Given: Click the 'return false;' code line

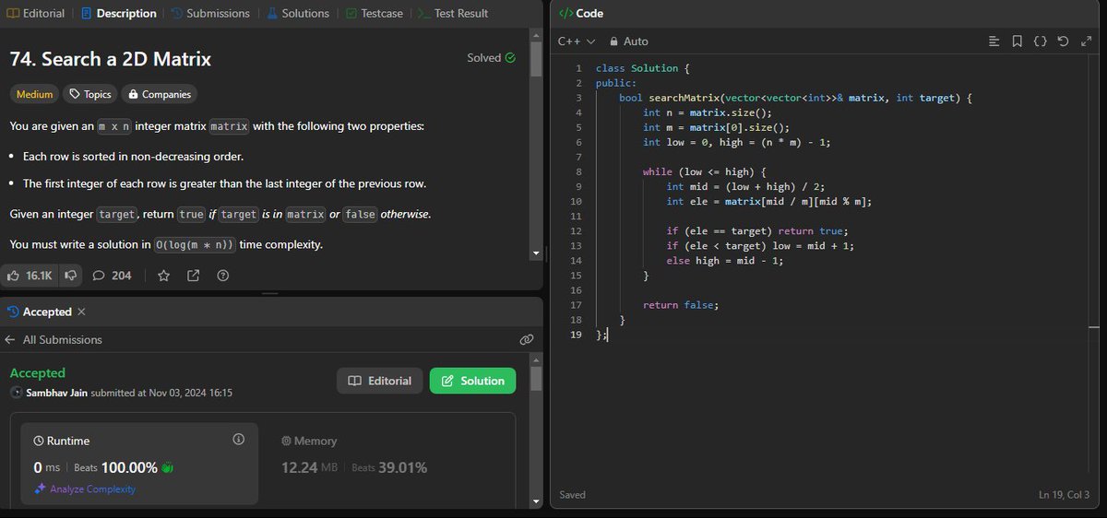Looking at the screenshot, I should coord(680,305).
